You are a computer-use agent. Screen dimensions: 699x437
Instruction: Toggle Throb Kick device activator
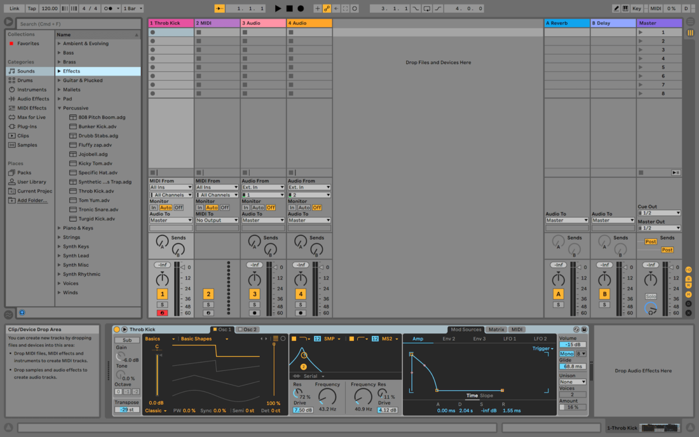click(117, 330)
